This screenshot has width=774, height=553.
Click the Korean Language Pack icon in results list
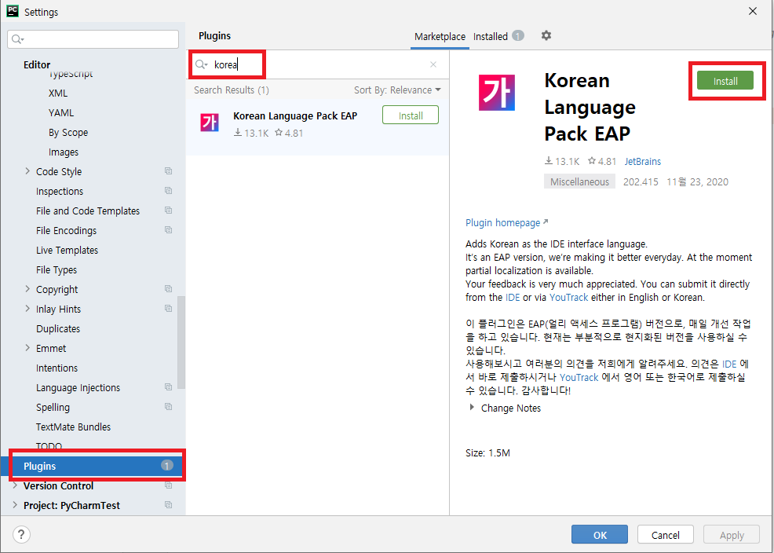[x=210, y=123]
